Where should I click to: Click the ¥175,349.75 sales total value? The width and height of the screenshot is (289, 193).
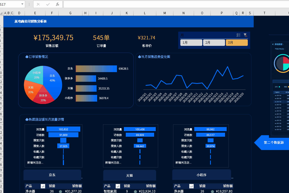54,38
